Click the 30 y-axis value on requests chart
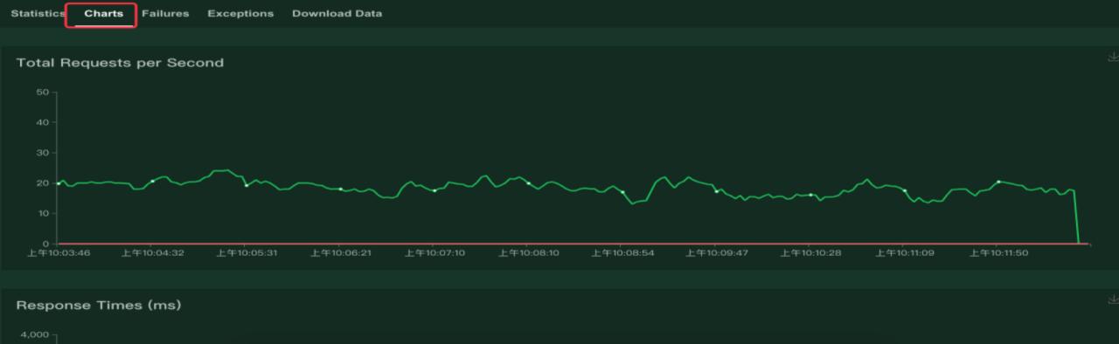The height and width of the screenshot is (344, 1119). click(43, 153)
